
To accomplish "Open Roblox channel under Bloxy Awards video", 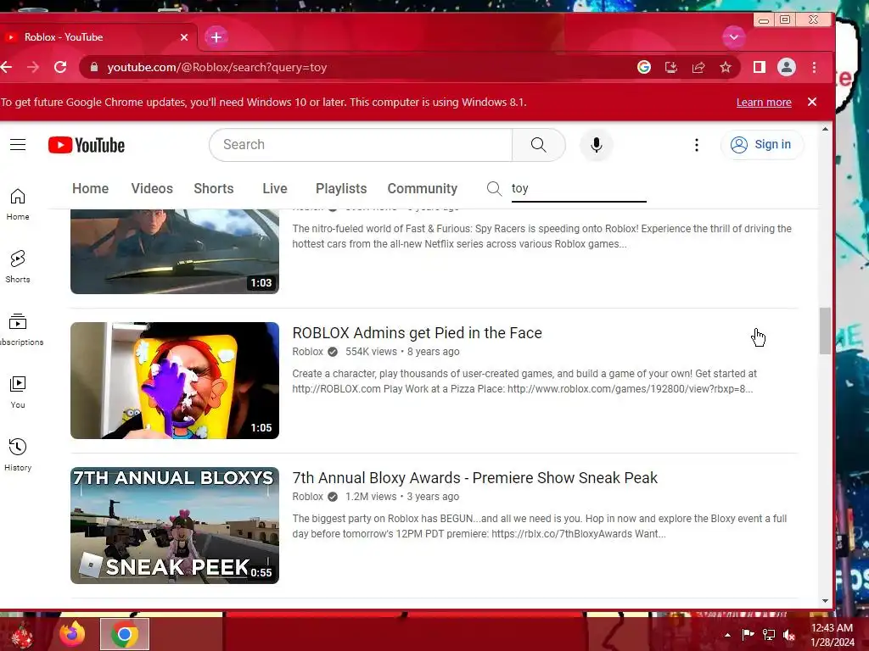I will tap(307, 497).
